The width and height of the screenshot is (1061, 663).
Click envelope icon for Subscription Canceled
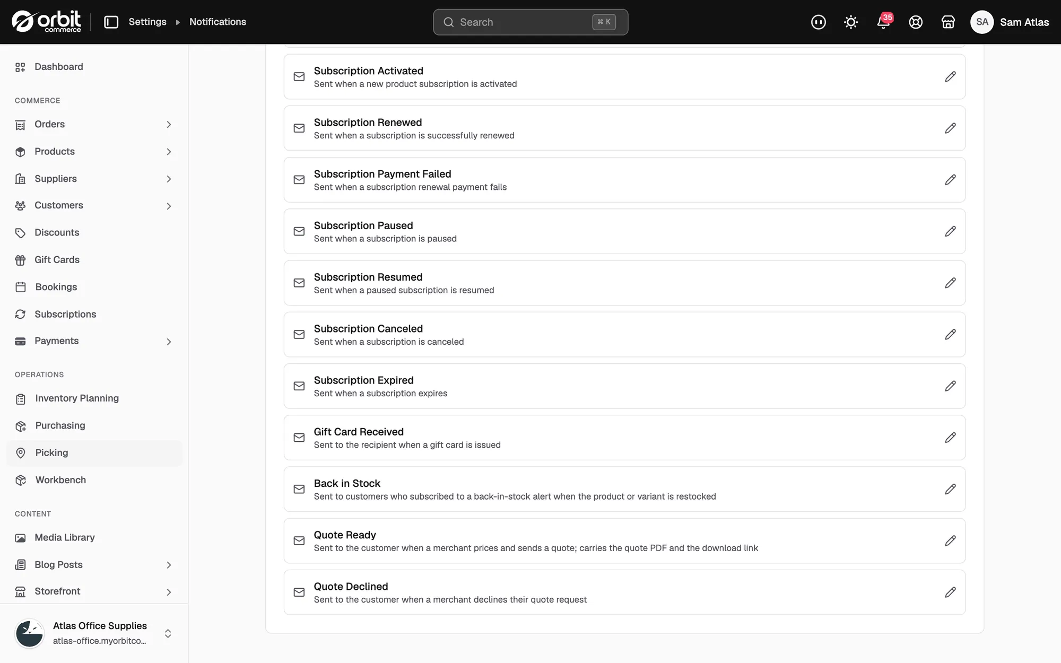pyautogui.click(x=299, y=334)
